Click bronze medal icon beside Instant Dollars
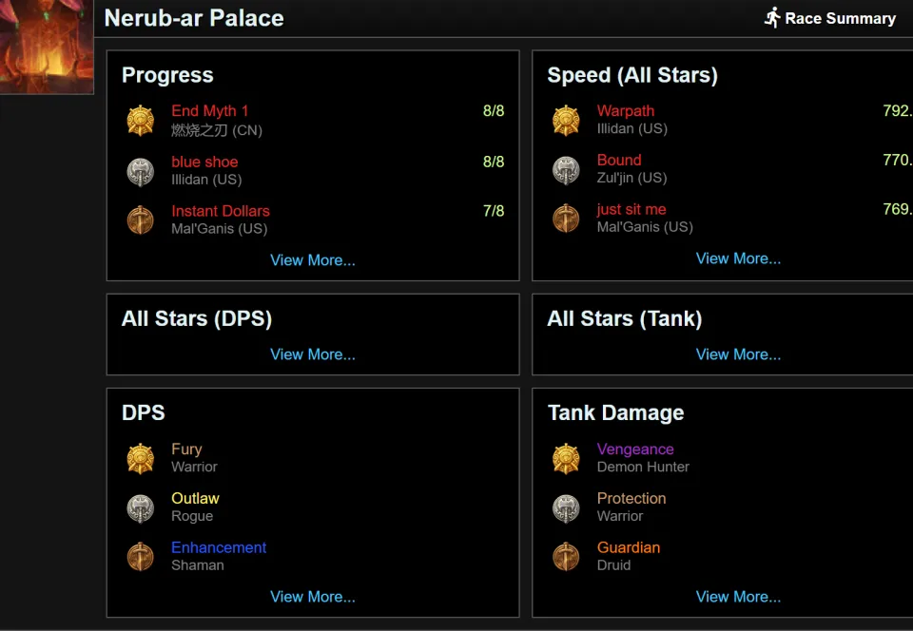Viewport: 913px width, 631px height. click(x=141, y=220)
